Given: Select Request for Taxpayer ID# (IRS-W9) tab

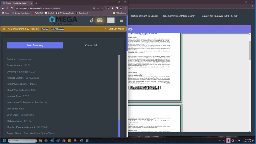Looking at the screenshot, I should point(219,16).
